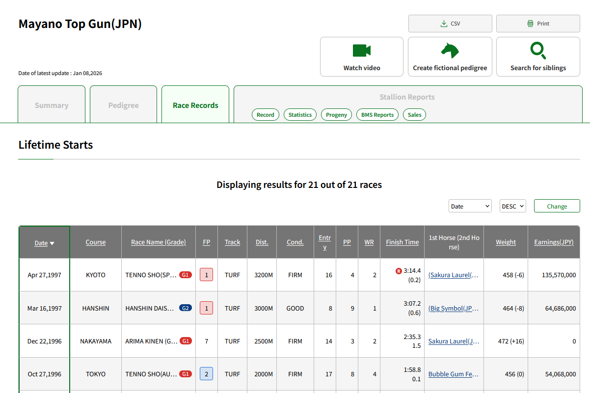Viewport: 590px width, 393px height.
Task: Sort by Race Name (Grade) header
Action: [159, 242]
